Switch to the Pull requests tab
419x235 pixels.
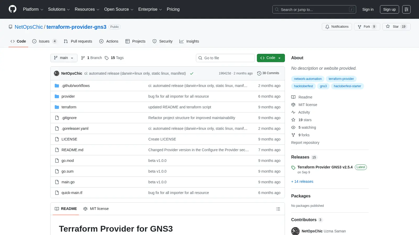[x=78, y=41]
